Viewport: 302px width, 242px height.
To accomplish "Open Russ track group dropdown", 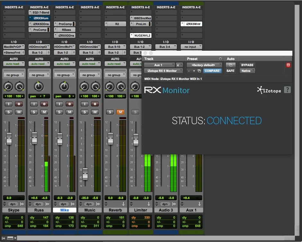I will pos(39,75).
